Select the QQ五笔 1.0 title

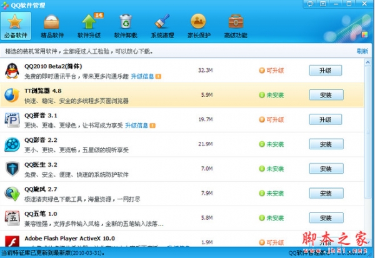coord(41,214)
